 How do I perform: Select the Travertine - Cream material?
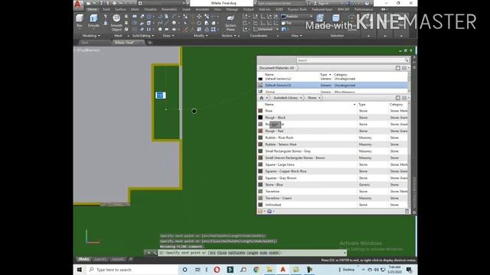[332, 198]
